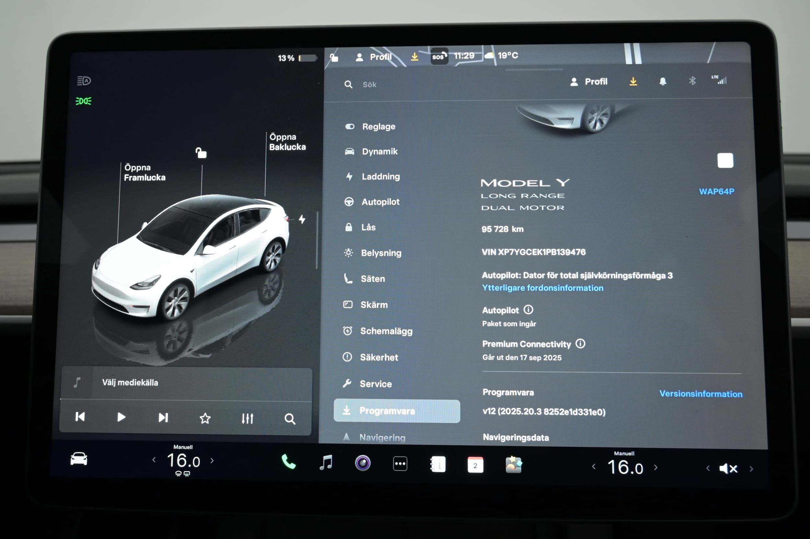810x539 pixels.
Task: Tap the Premium Connectivity info icon
Action: tap(580, 344)
